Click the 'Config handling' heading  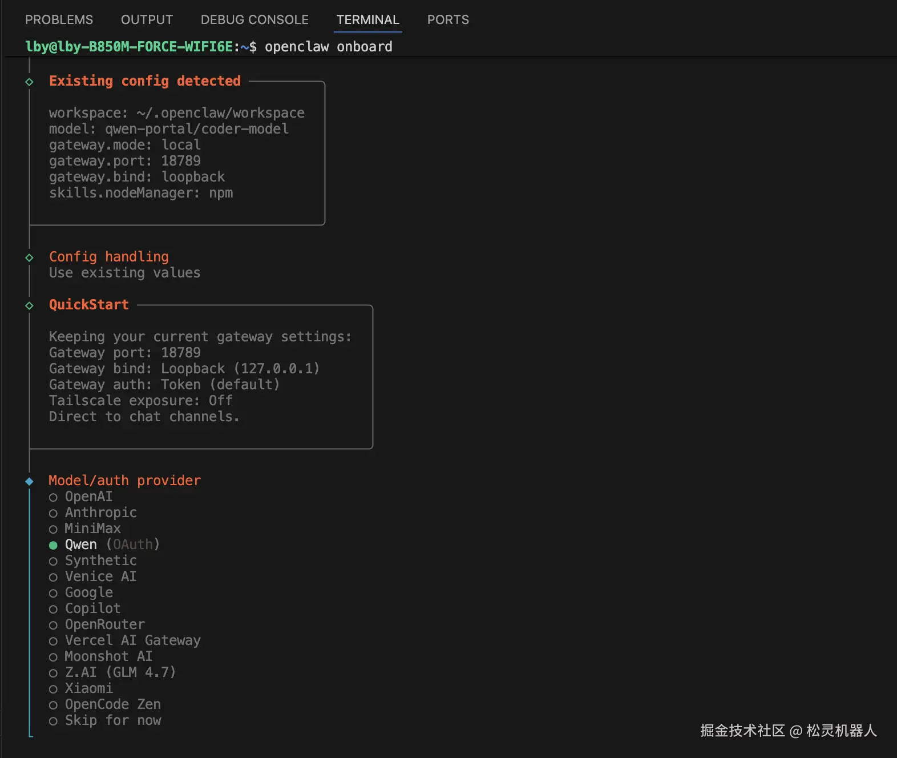coord(109,257)
